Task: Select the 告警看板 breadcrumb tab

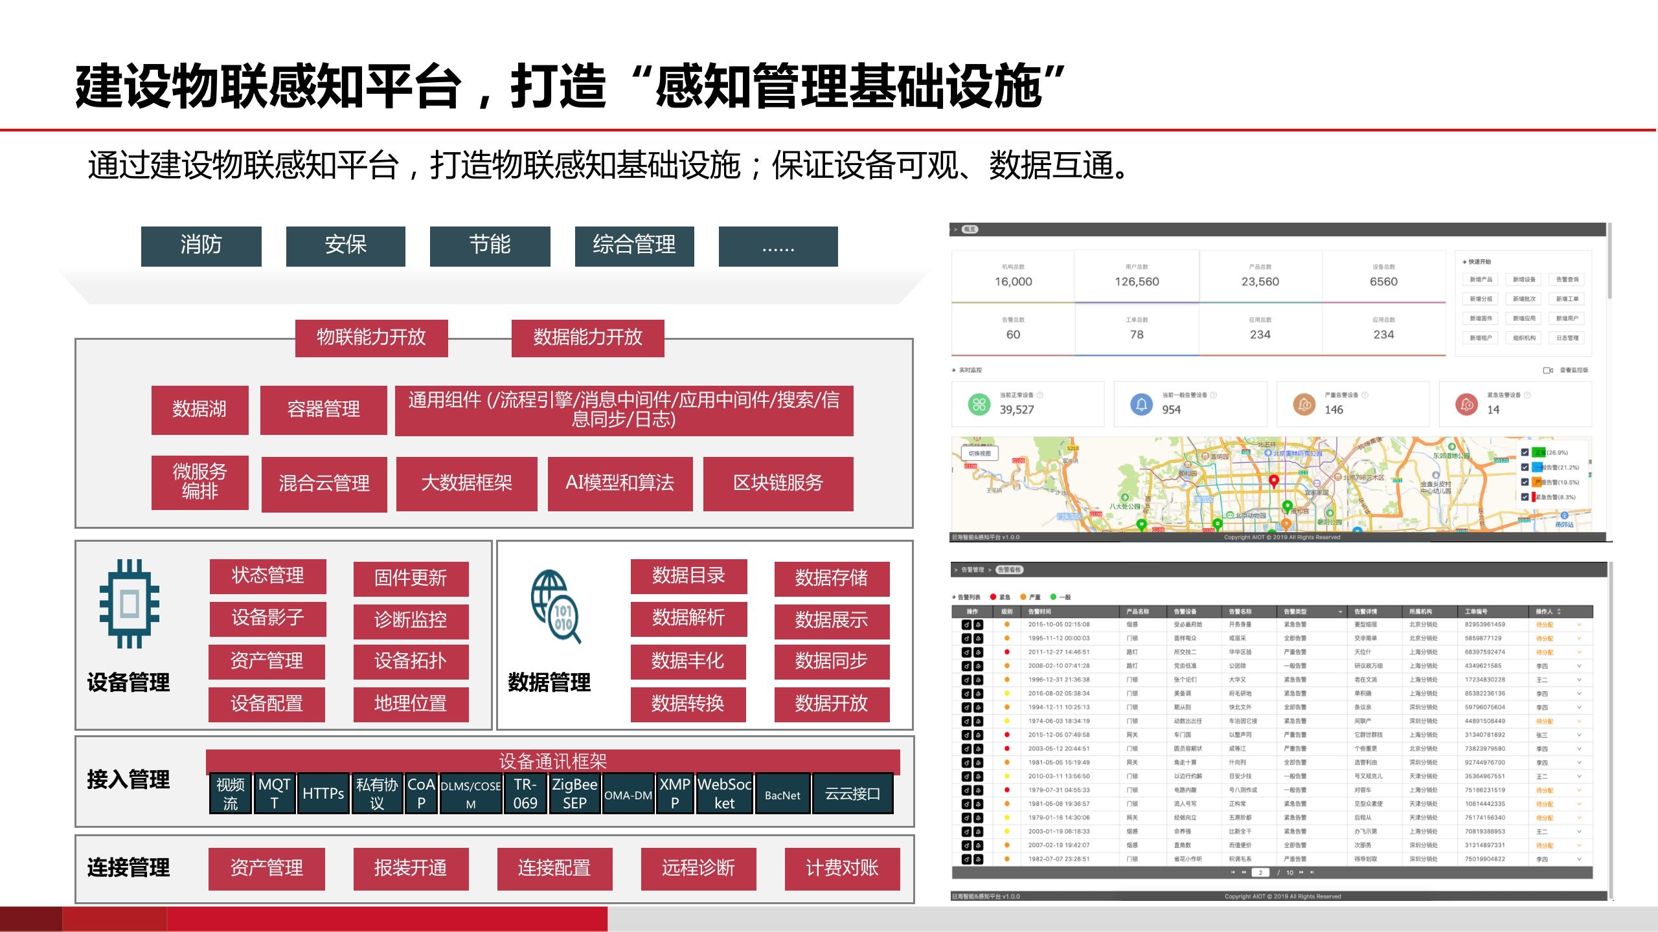Action: pyautogui.click(x=1009, y=570)
